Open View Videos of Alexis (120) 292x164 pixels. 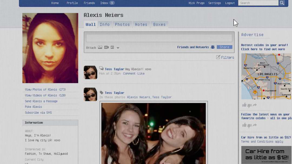[x=45, y=95]
